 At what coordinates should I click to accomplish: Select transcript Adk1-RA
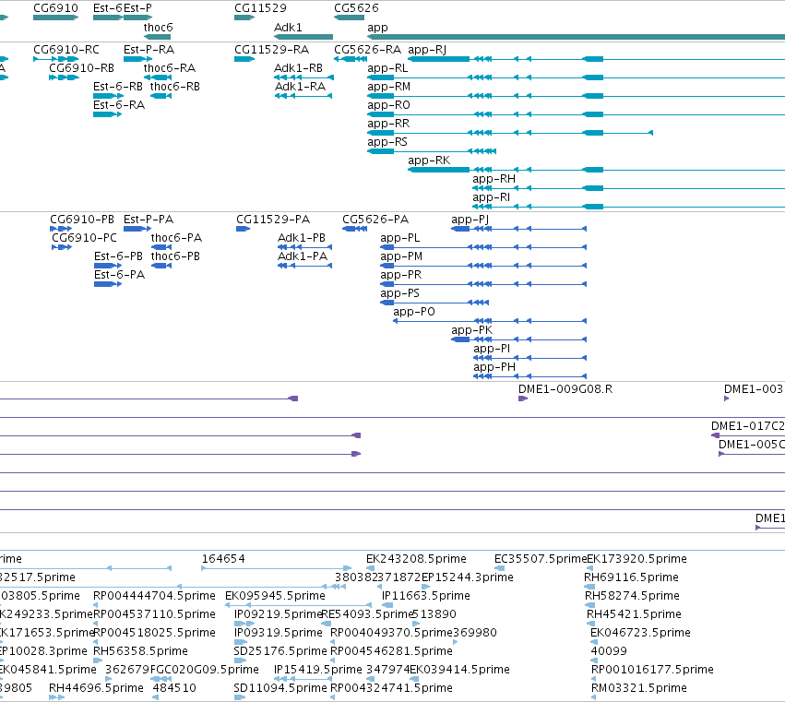303,96
